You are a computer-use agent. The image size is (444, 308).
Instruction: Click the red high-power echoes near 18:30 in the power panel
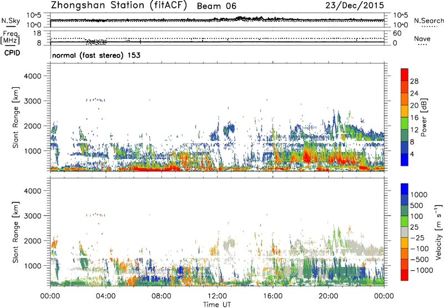click(x=306, y=156)
